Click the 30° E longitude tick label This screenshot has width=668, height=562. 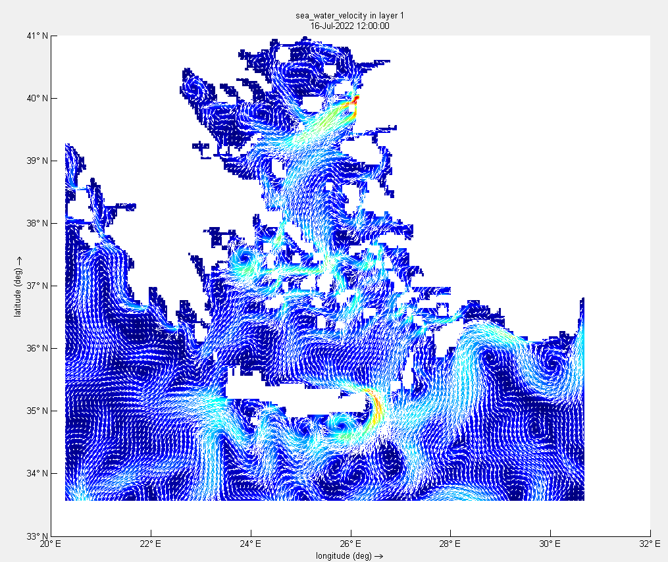tap(550, 544)
